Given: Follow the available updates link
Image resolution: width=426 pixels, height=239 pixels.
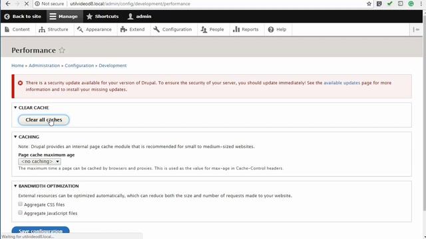Looking at the screenshot, I should coord(341,83).
